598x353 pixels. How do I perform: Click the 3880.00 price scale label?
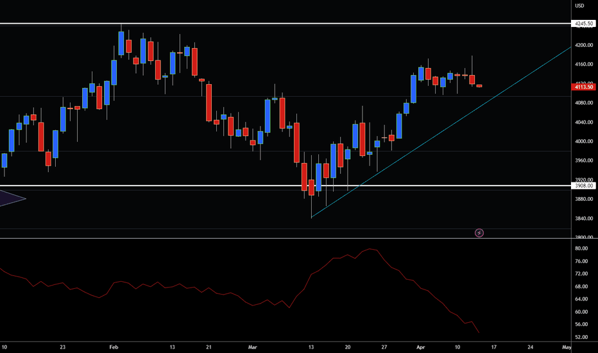pos(584,199)
